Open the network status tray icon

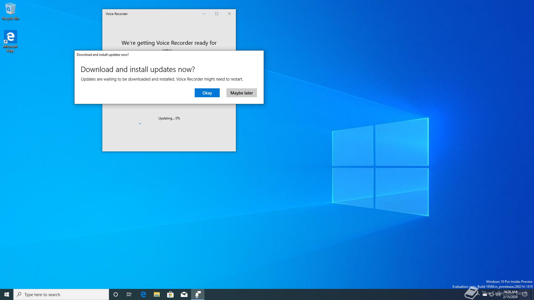[x=491, y=294]
